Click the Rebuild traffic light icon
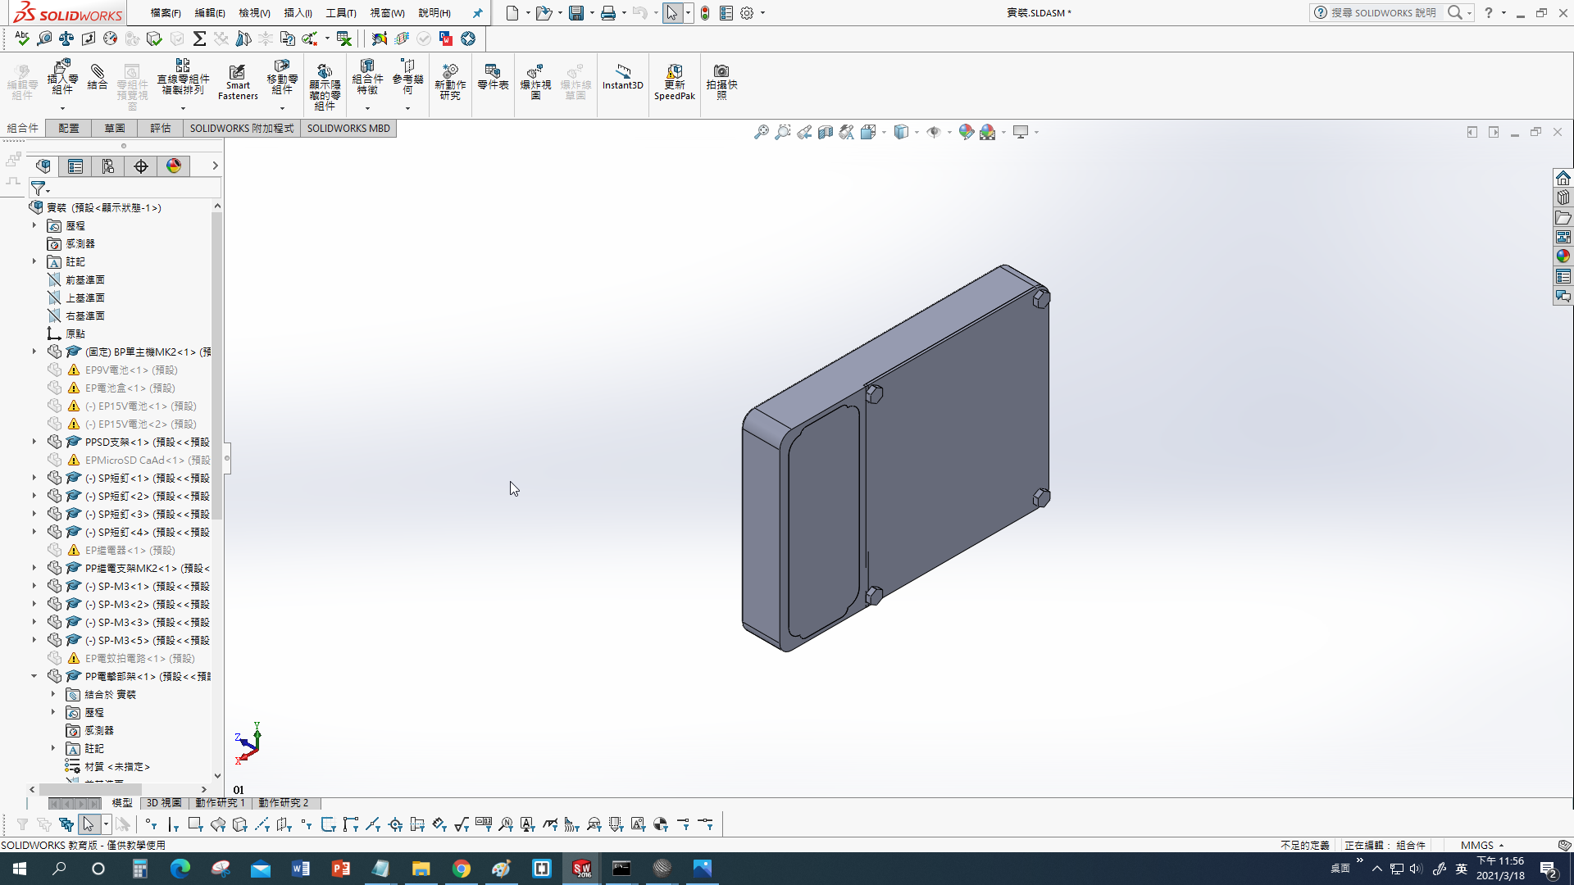This screenshot has height=885, width=1574. 705,13
